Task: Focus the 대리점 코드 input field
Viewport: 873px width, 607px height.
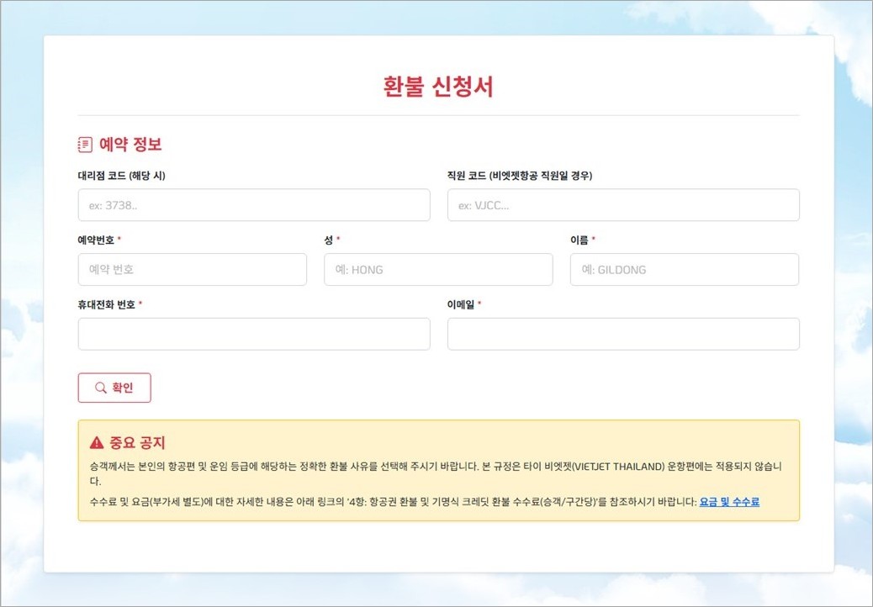Action: (253, 205)
